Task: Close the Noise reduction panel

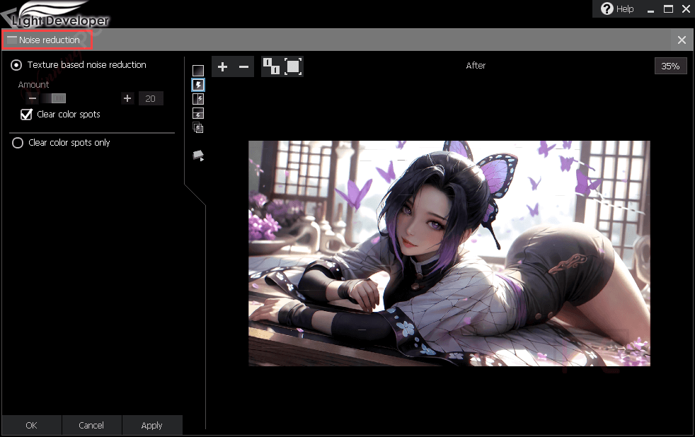Action: [682, 40]
